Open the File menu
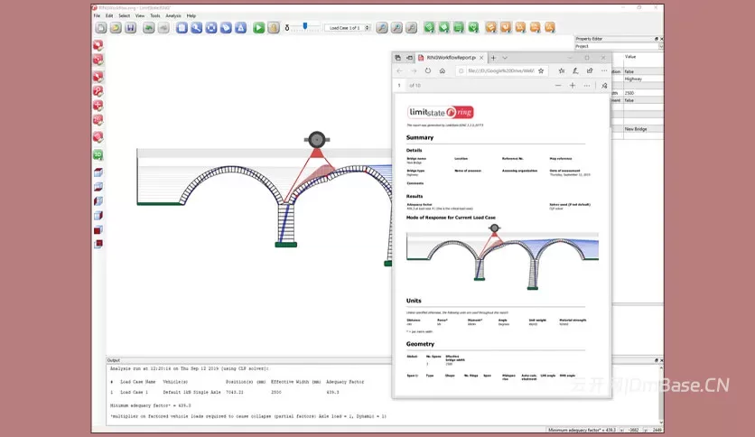 [97, 16]
